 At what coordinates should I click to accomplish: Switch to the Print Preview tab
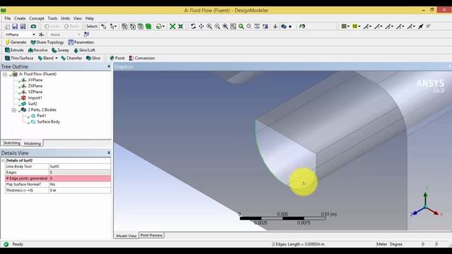pos(151,235)
